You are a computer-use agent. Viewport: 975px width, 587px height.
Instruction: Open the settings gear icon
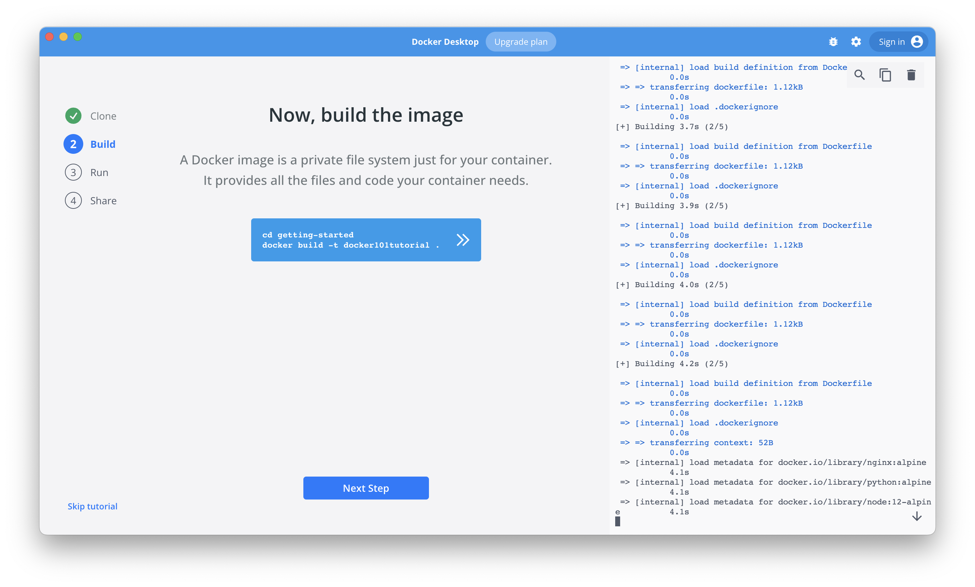[856, 42]
